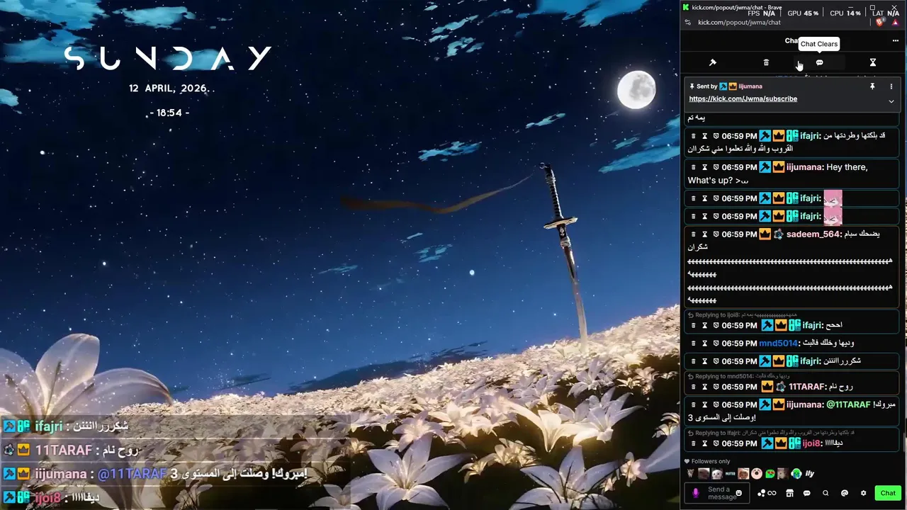Image resolution: width=907 pixels, height=510 pixels.
Task: Open the kick.com/Jwma/subscribe link
Action: point(743,99)
